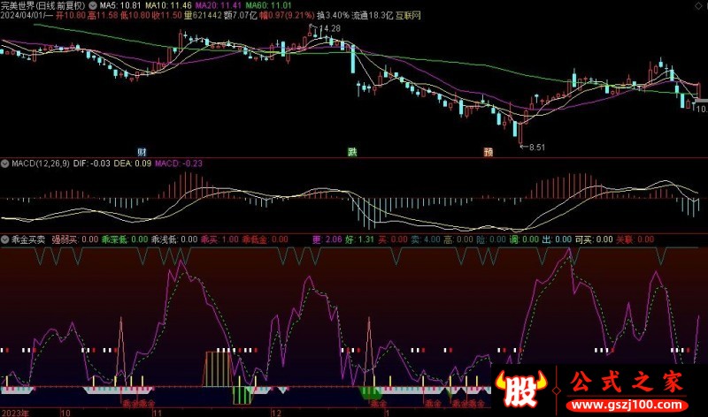Click the gray price tag at right edge

(702, 108)
